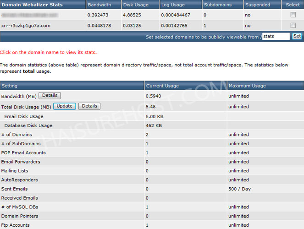Click the Suspended column header
This screenshot has width=304, height=229.
coord(257,5)
